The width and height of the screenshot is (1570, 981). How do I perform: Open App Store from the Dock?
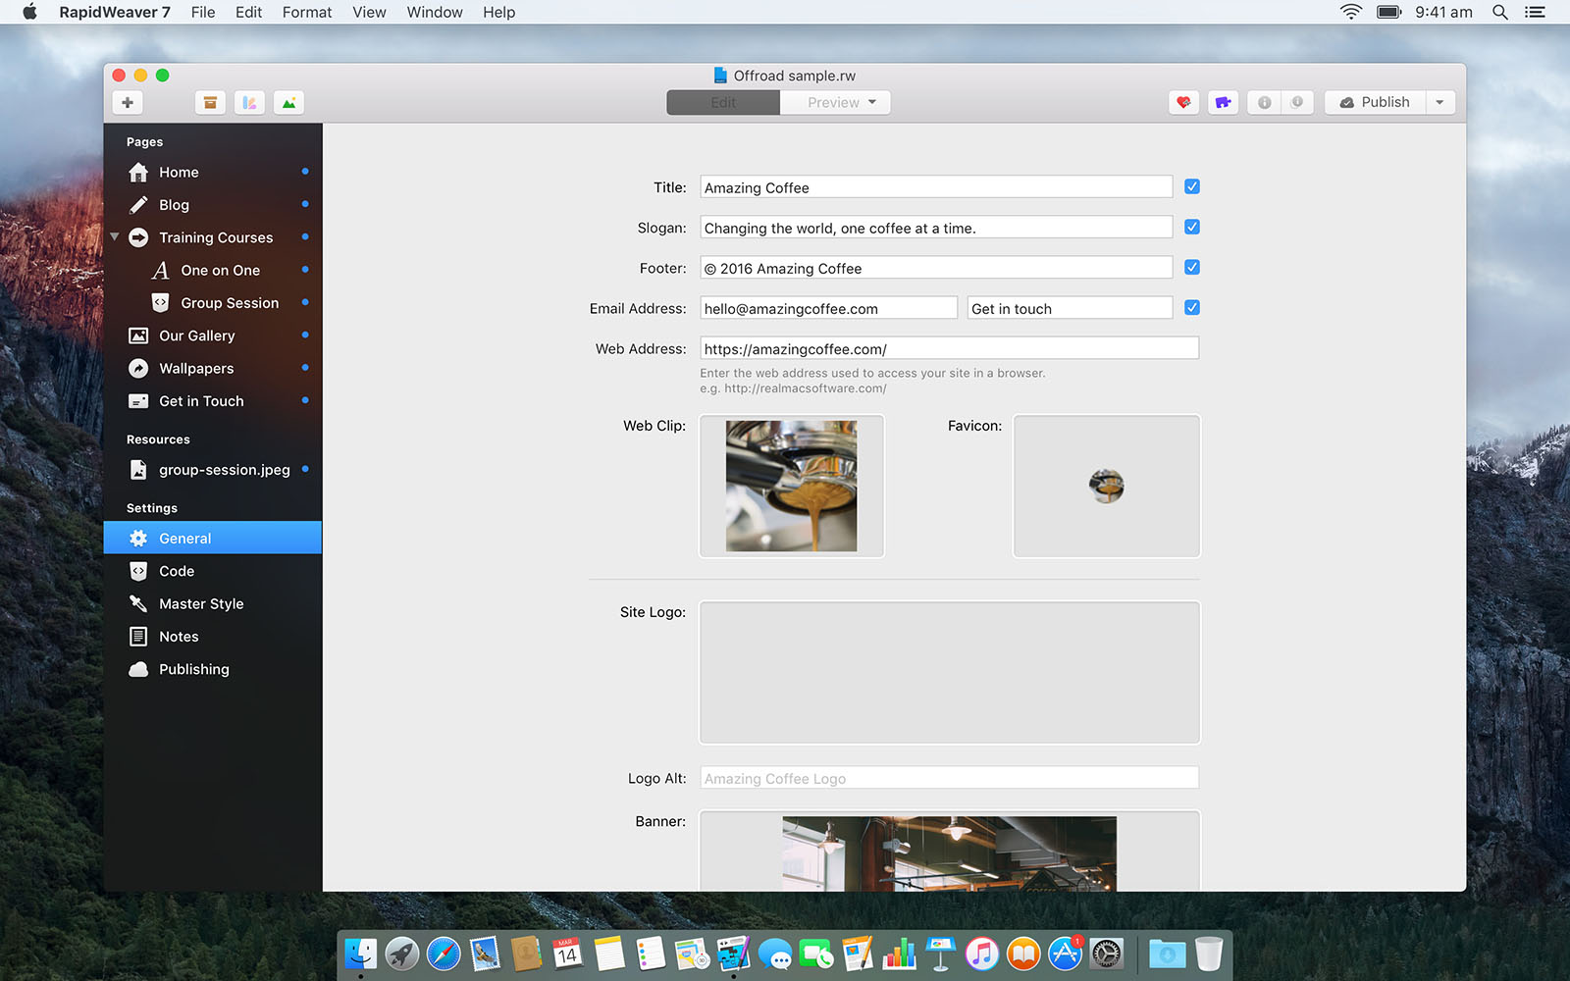pos(1065,953)
